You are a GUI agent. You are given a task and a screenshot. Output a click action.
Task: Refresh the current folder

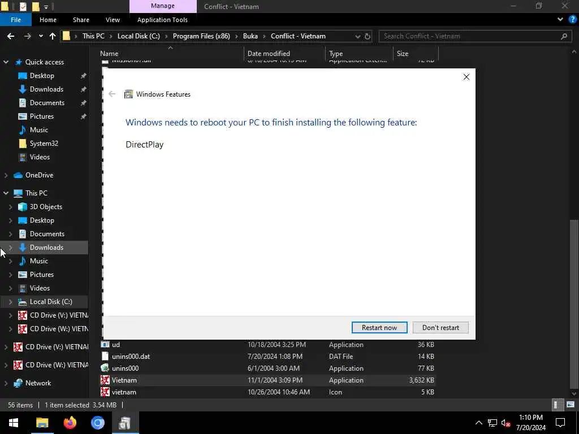(368, 36)
